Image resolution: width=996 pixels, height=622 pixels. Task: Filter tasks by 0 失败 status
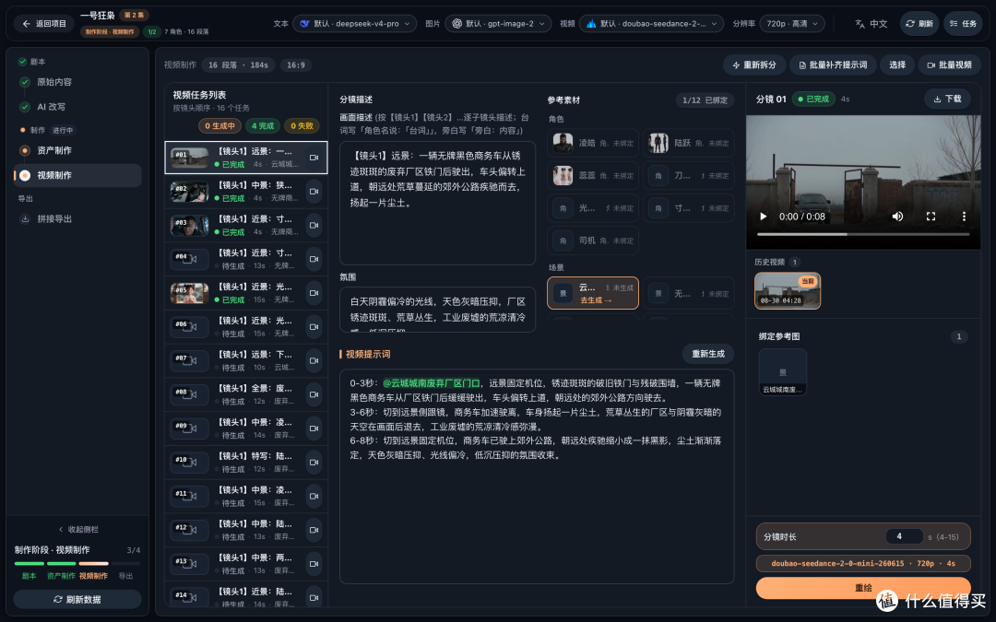(x=302, y=125)
